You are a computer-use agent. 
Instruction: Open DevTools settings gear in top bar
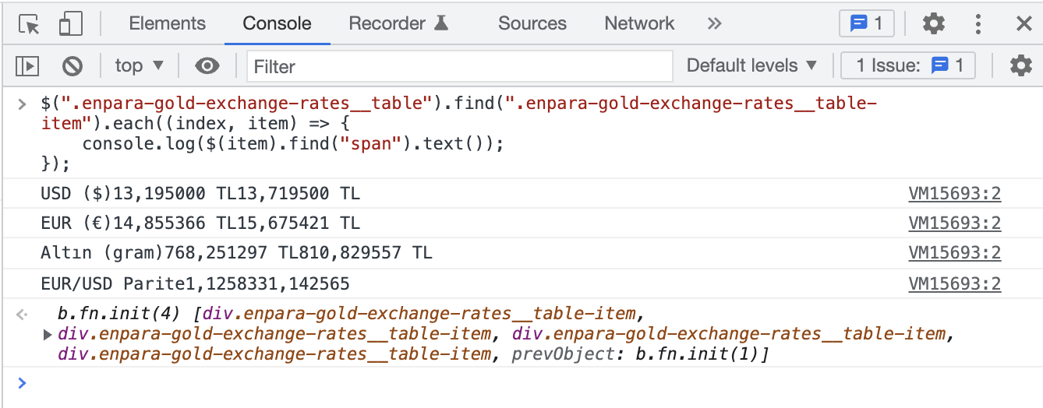coord(933,24)
